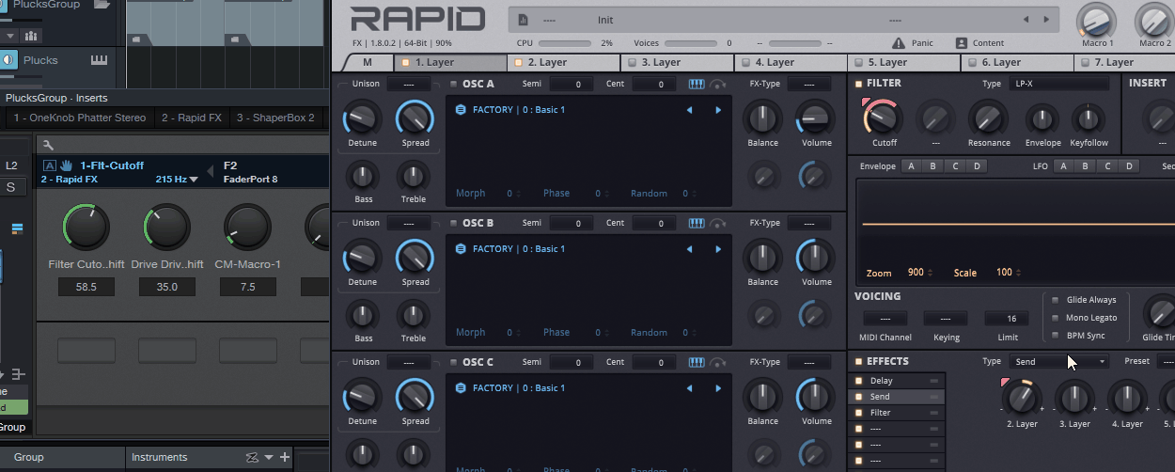Screen dimensions: 1175x472
Task: Click the L2 button
Action: coord(11,165)
